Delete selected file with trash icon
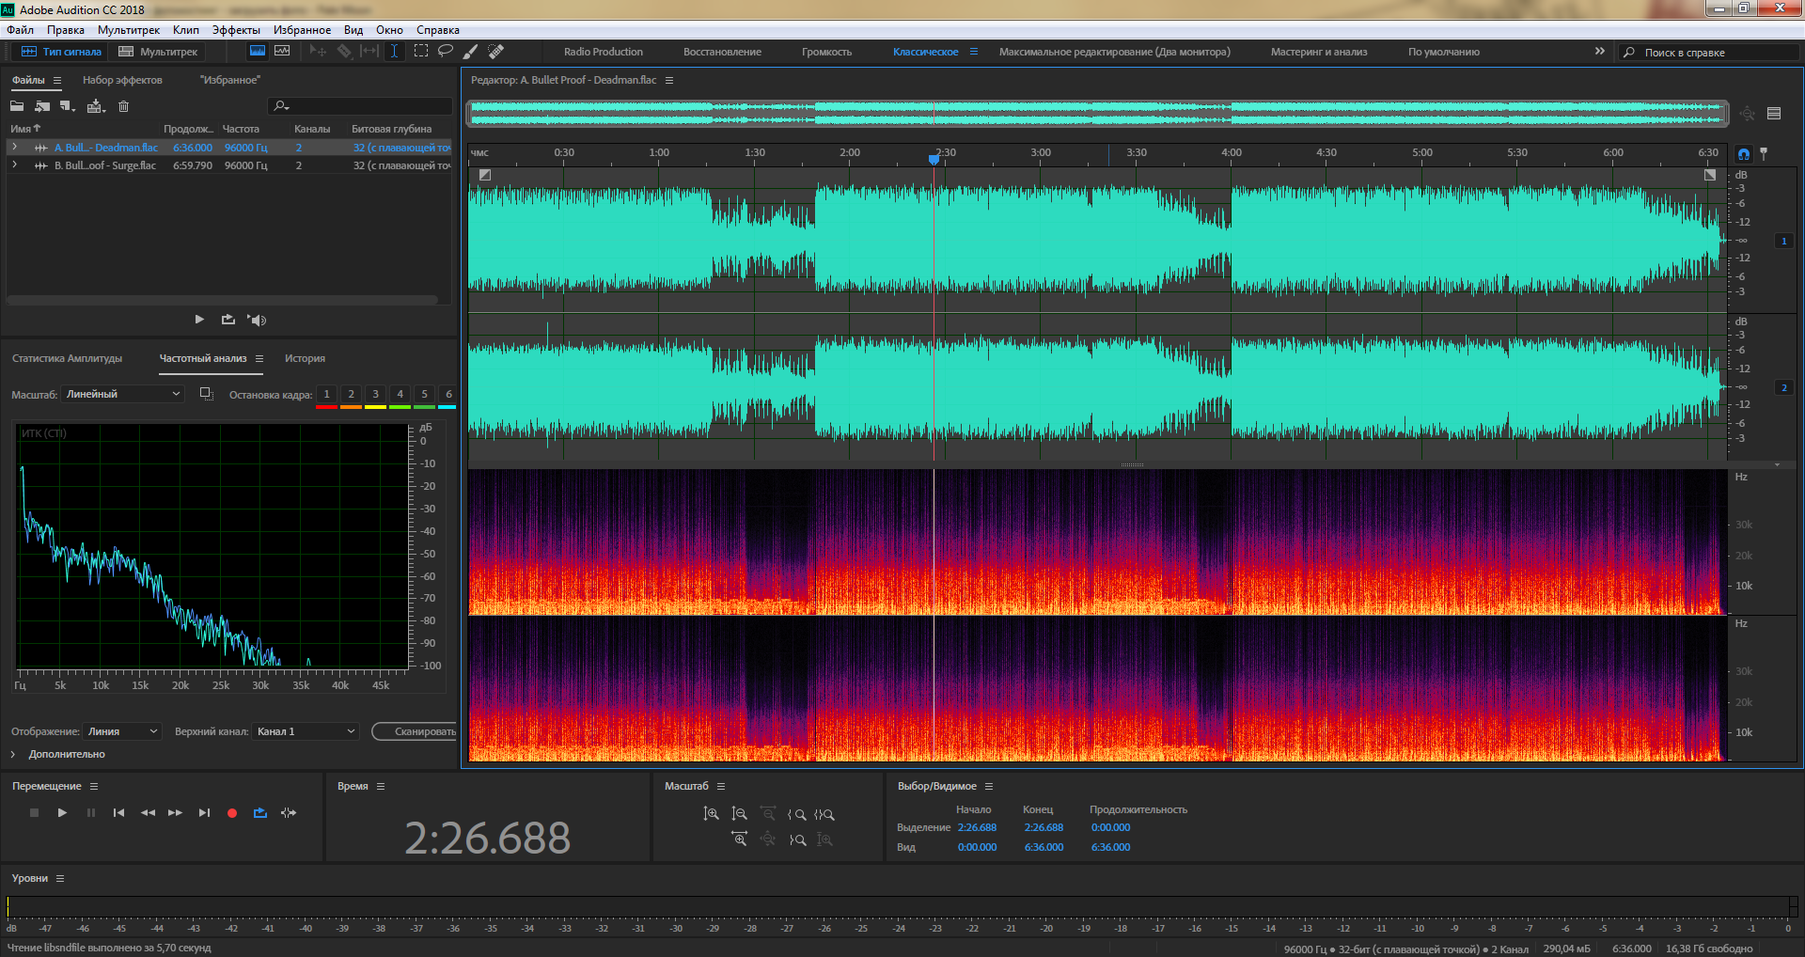The height and width of the screenshot is (957, 1805). coord(123,106)
